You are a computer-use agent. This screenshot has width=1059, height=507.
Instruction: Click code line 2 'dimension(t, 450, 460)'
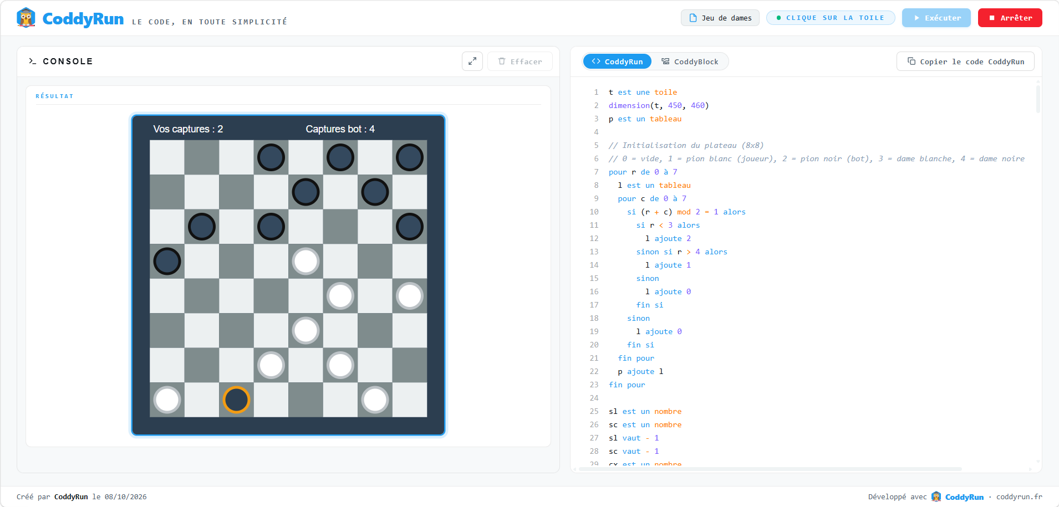(x=659, y=106)
